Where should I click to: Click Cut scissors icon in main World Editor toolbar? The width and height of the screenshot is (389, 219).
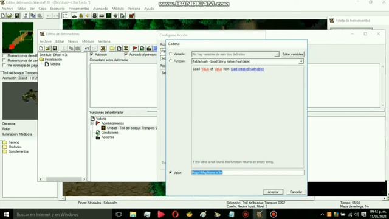26,16
